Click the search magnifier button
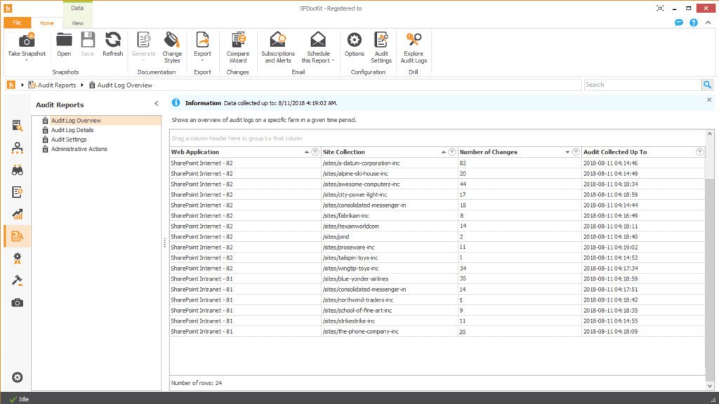The width and height of the screenshot is (719, 404). point(708,85)
